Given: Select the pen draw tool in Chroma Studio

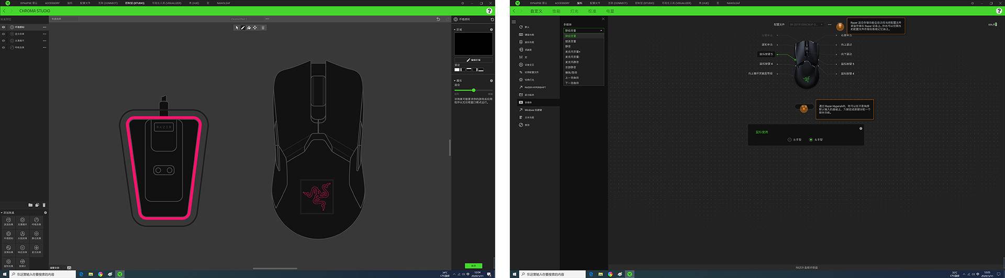Looking at the screenshot, I should pyautogui.click(x=243, y=28).
